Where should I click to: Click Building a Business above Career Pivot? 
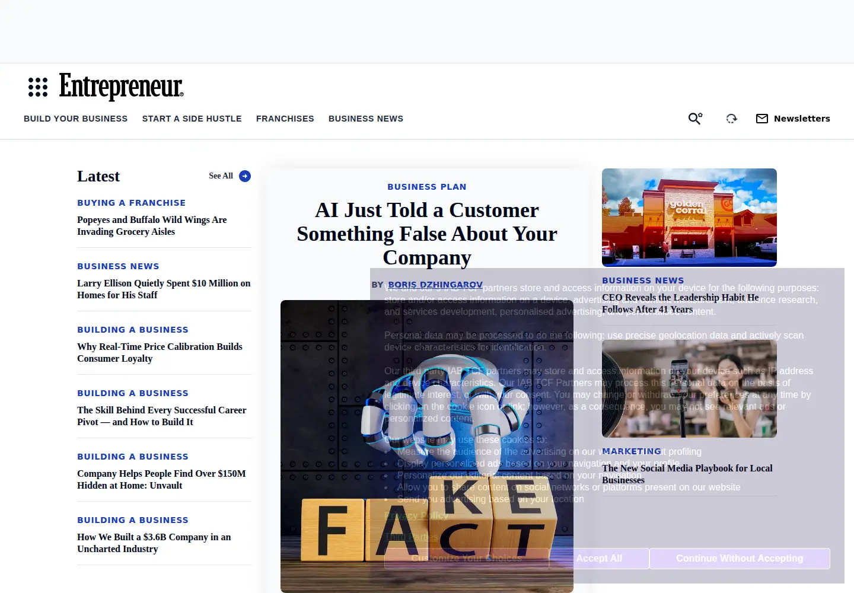click(x=133, y=393)
